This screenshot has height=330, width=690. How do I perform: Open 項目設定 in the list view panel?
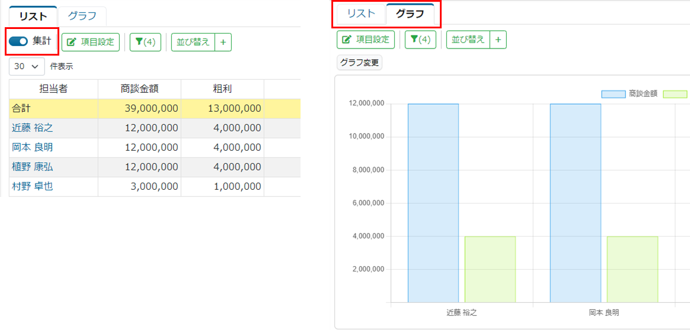point(91,42)
